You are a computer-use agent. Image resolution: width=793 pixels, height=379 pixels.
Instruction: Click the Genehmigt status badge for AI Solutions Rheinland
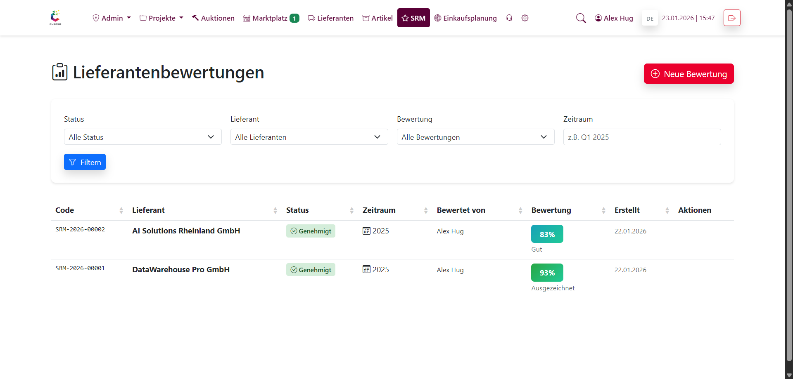pyautogui.click(x=311, y=231)
